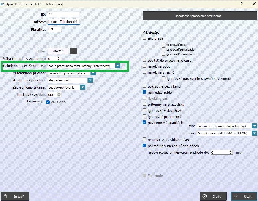Uncheck the AMS Web terminal checkbox

coord(48,102)
